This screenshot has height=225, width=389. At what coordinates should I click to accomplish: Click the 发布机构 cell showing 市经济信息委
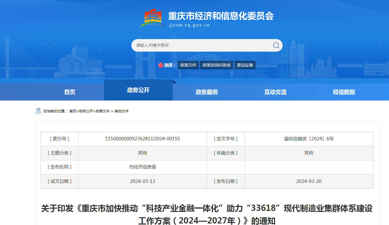pos(142,167)
